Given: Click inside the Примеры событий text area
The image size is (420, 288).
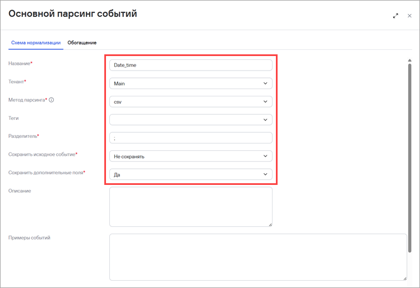Looking at the screenshot, I should pos(258,257).
